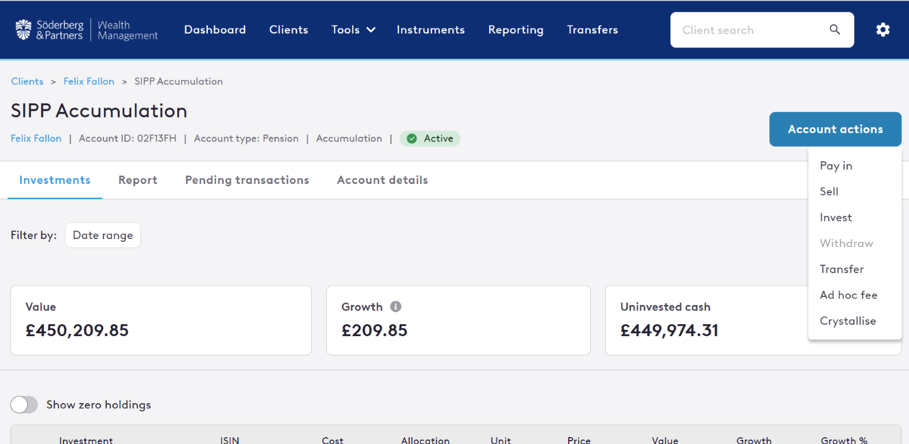Image resolution: width=909 pixels, height=444 pixels.
Task: Click the Growth info icon
Action: click(x=395, y=307)
